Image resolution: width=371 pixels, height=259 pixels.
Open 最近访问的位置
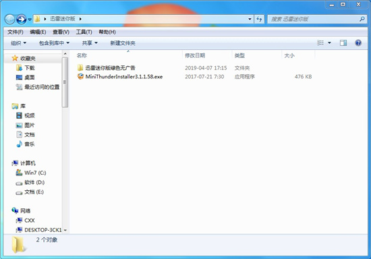click(x=42, y=87)
